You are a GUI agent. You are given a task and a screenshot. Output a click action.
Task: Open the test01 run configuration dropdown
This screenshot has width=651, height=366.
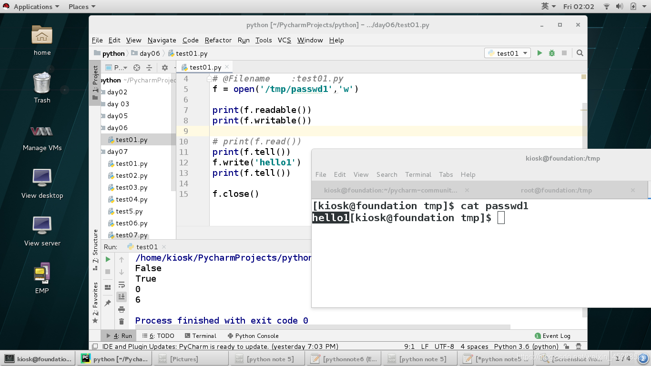[x=508, y=53]
